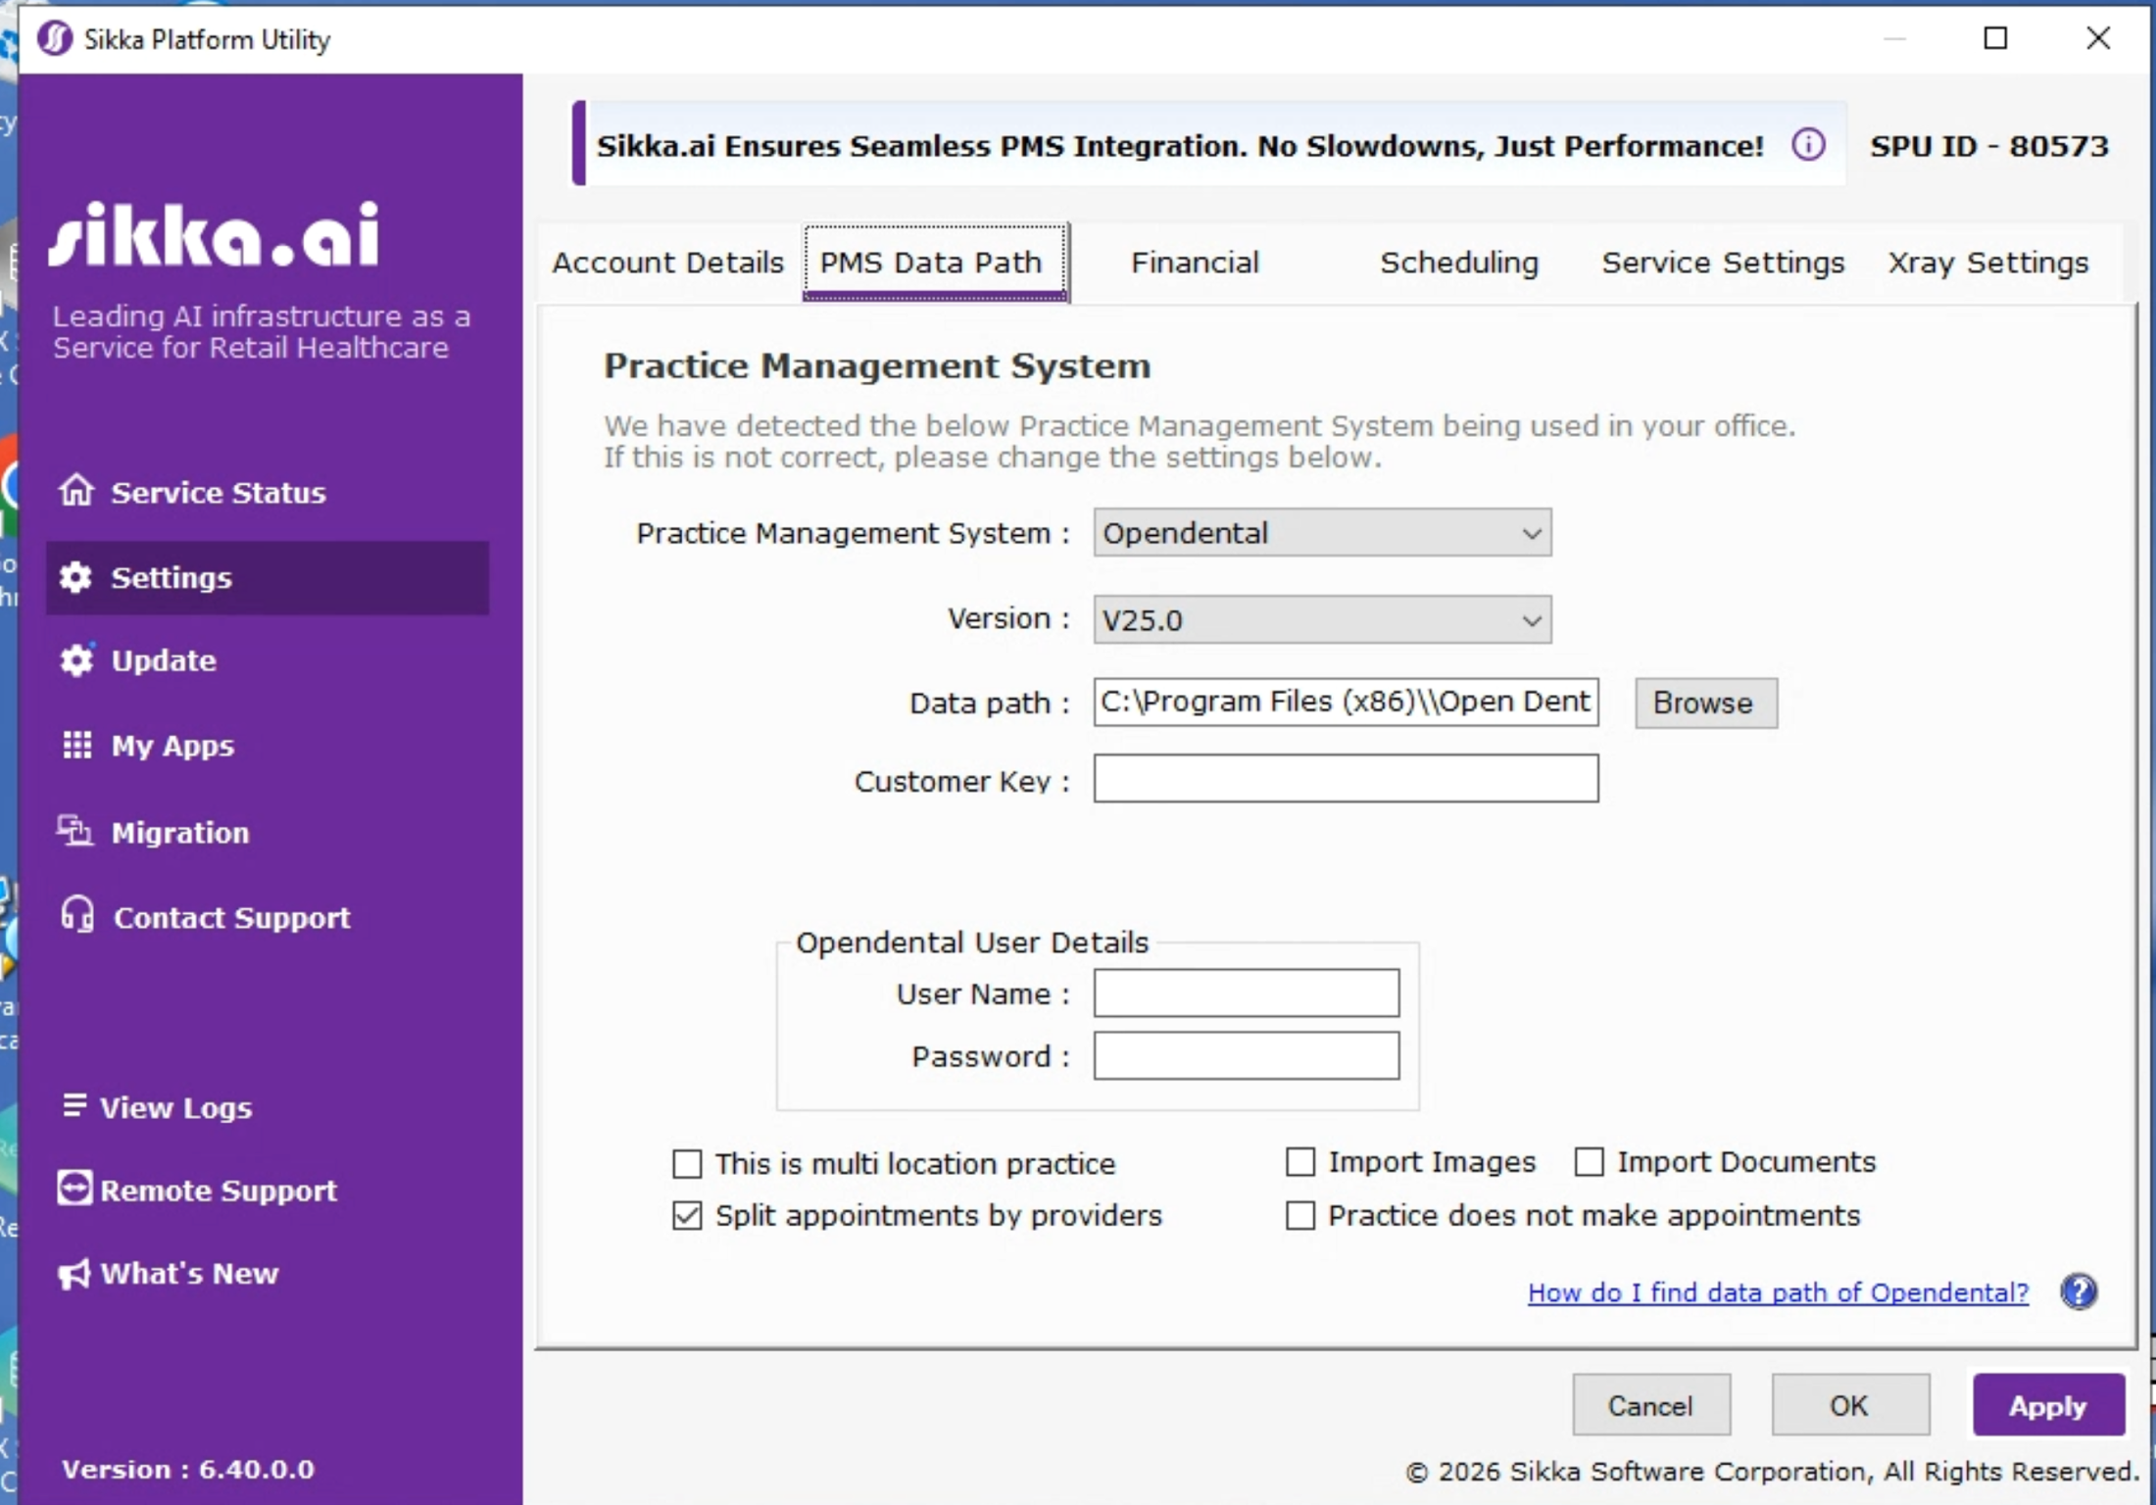Select the PMS Data Path tab

coord(935,263)
